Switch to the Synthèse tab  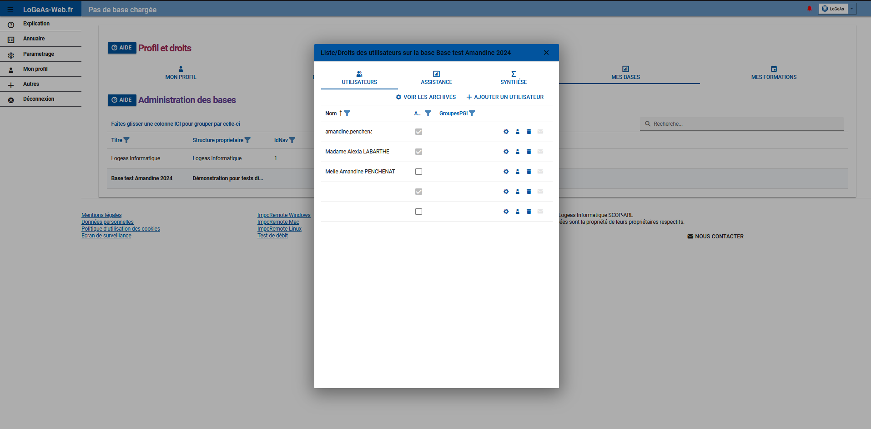[513, 78]
